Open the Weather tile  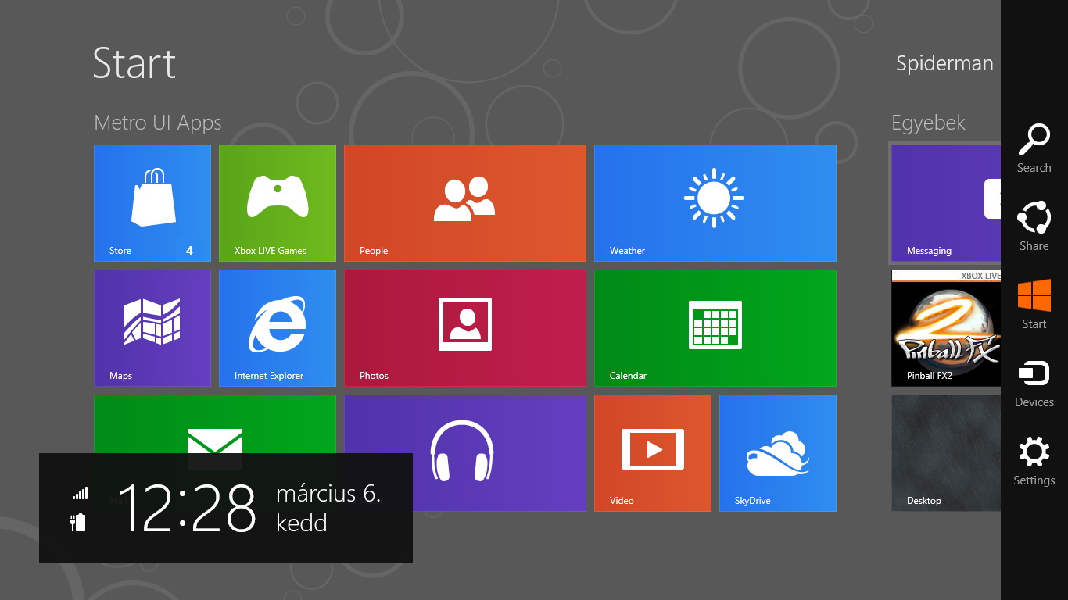(x=715, y=203)
